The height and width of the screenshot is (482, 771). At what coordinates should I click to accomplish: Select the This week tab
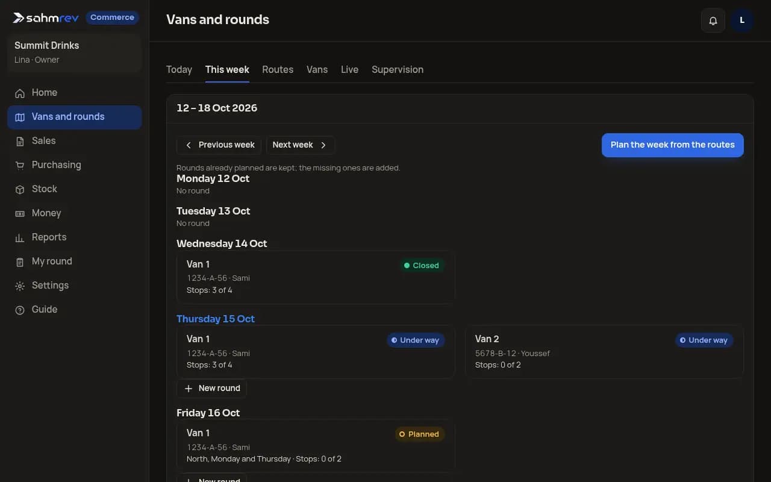pos(227,69)
